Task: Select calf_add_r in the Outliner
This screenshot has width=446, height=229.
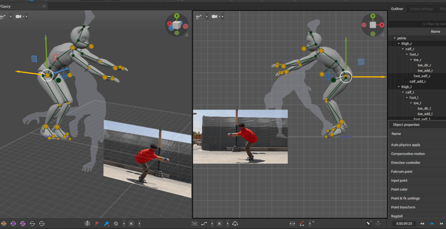Action: click(x=417, y=81)
